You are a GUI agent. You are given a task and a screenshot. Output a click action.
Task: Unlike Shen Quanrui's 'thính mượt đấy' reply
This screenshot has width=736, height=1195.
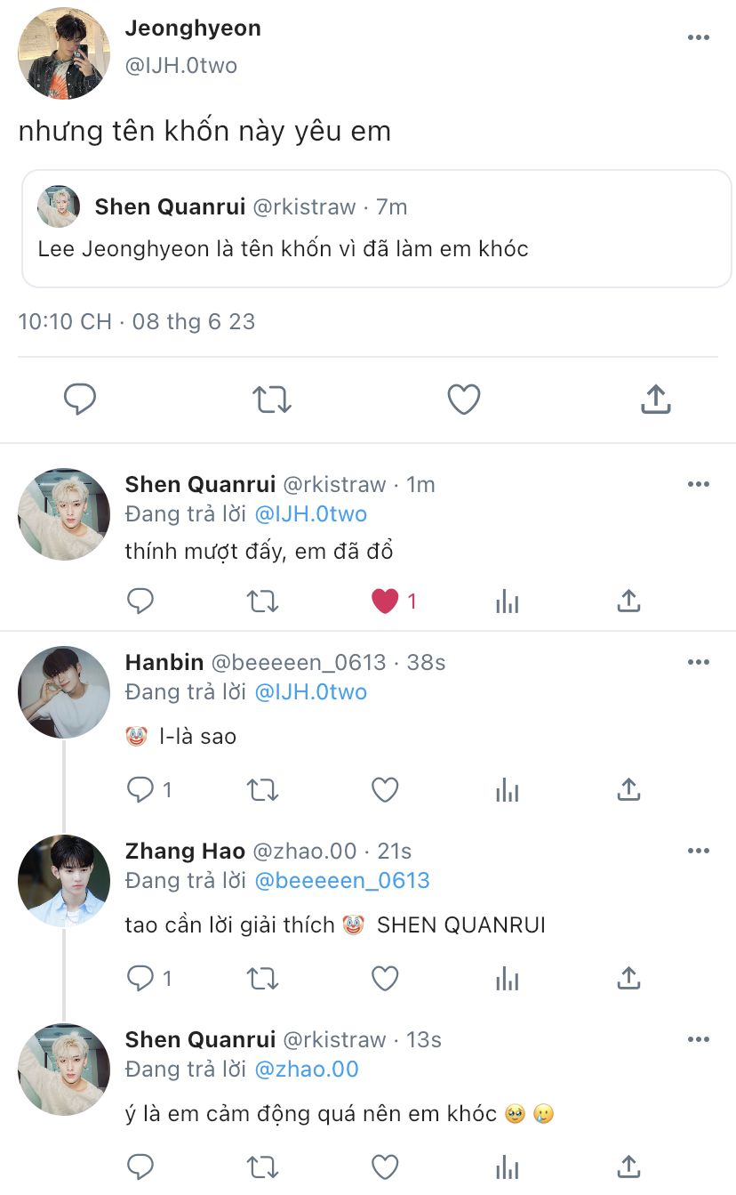coord(385,602)
